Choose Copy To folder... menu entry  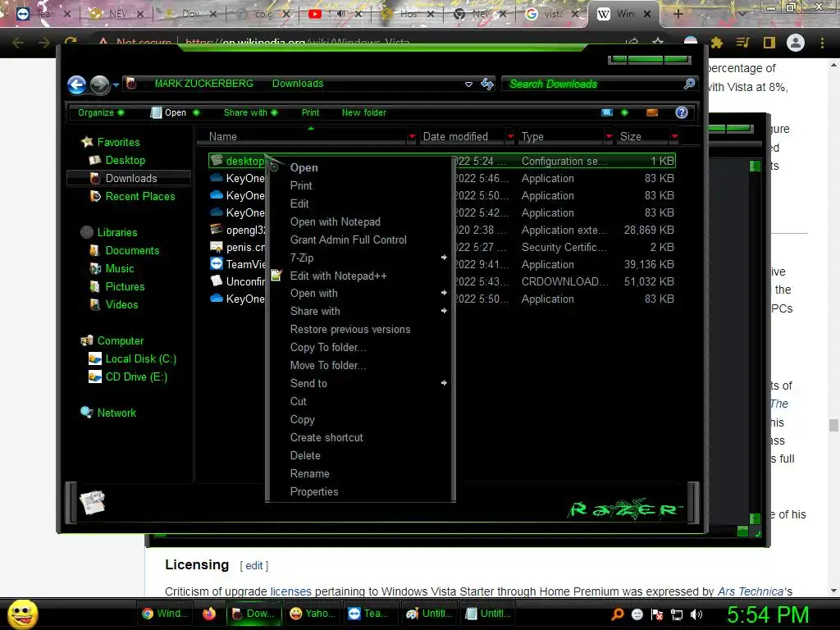(x=361, y=347)
